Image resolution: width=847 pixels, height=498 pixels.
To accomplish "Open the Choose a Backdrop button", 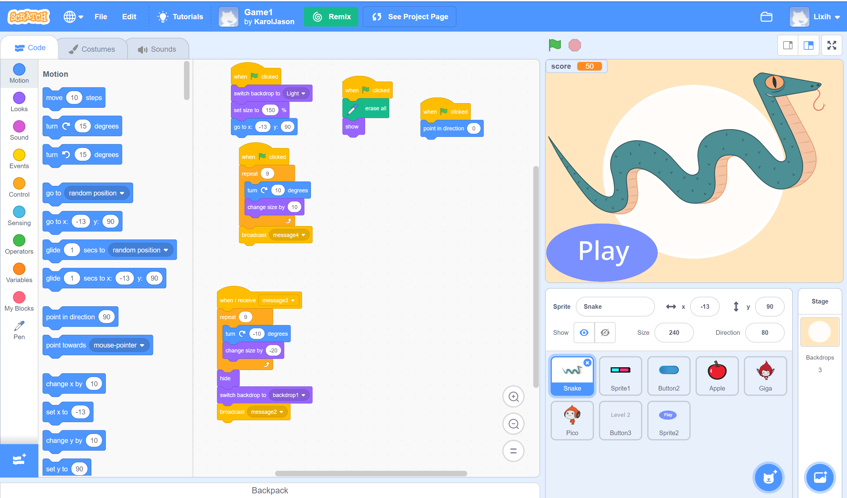I will coord(819,477).
